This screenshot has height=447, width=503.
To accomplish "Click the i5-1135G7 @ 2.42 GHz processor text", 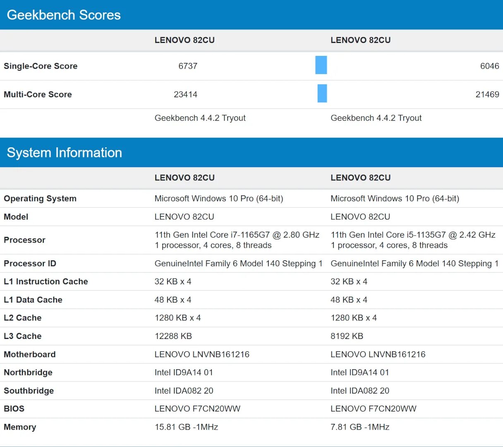I will [413, 235].
